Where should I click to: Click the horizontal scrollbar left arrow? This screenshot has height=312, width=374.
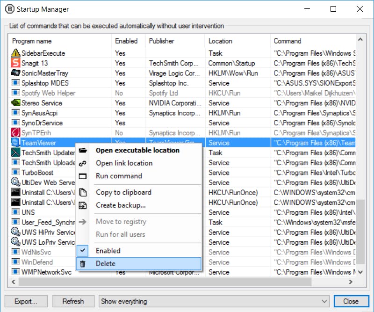coord(14,282)
